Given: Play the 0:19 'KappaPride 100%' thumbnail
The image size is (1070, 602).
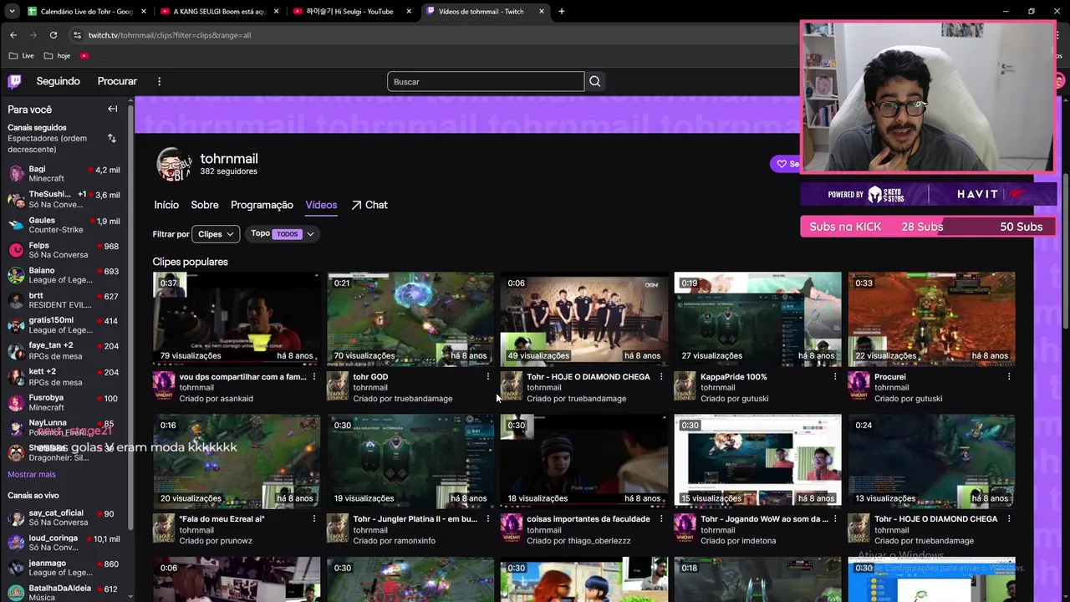Looking at the screenshot, I should (757, 319).
